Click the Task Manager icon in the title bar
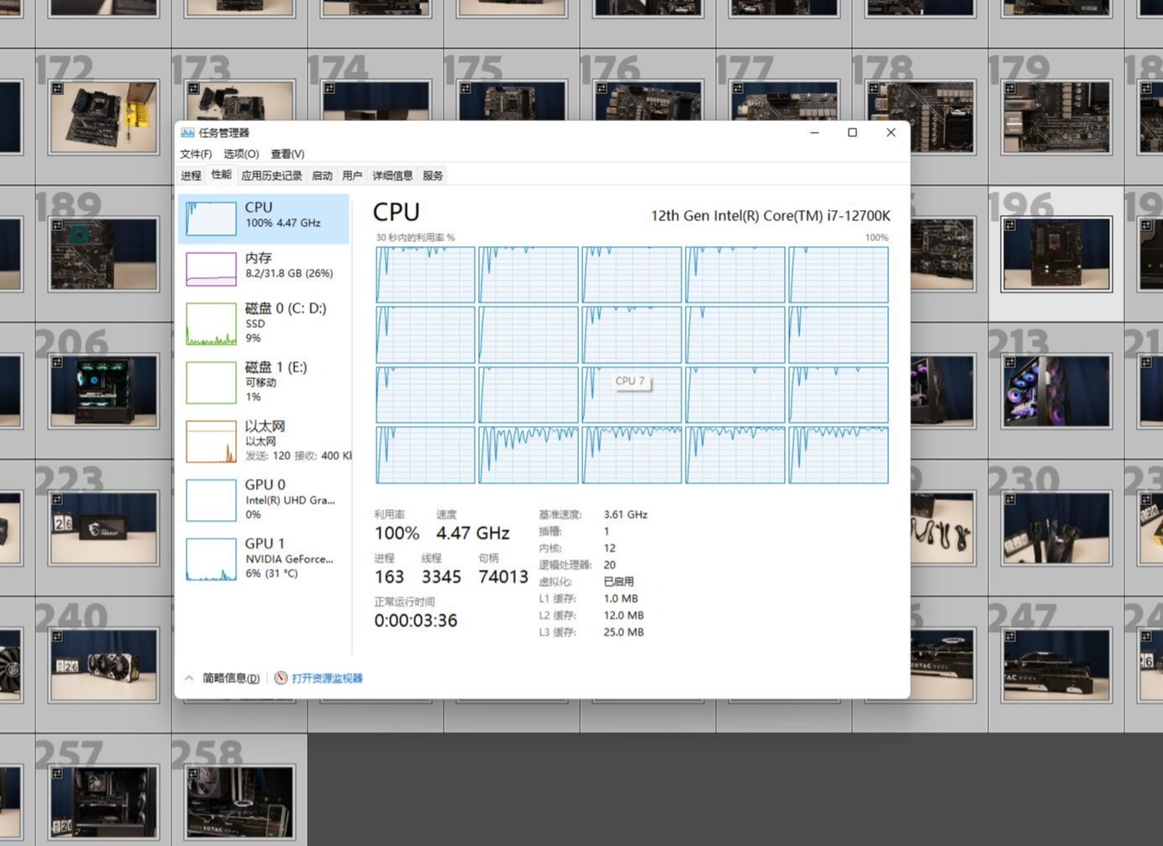1163x846 pixels. click(x=187, y=132)
